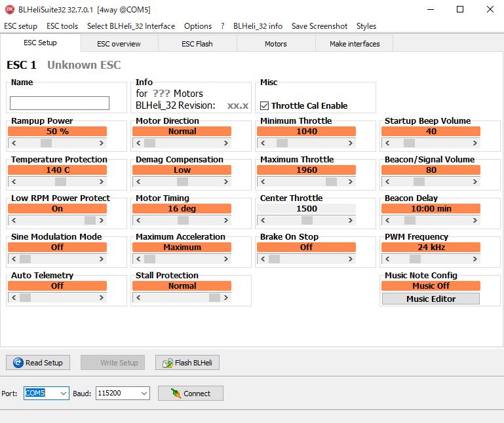Viewport: 504px width, 423px height.
Task: Click Startup Beep Volume right arrow
Action: tap(475, 143)
